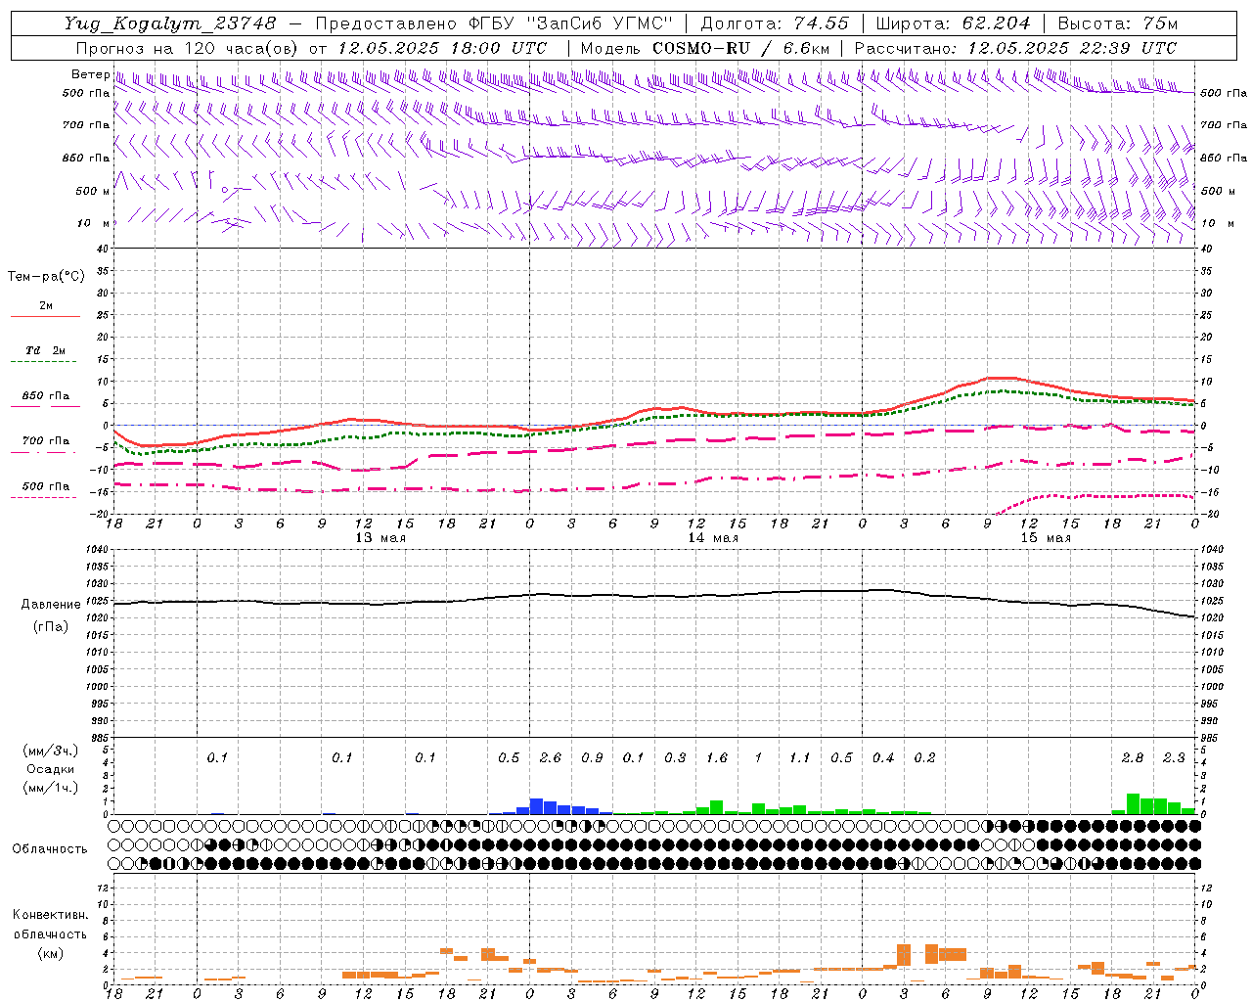Click the Осадки precipitation label
The image size is (1252, 1002).
(51, 769)
